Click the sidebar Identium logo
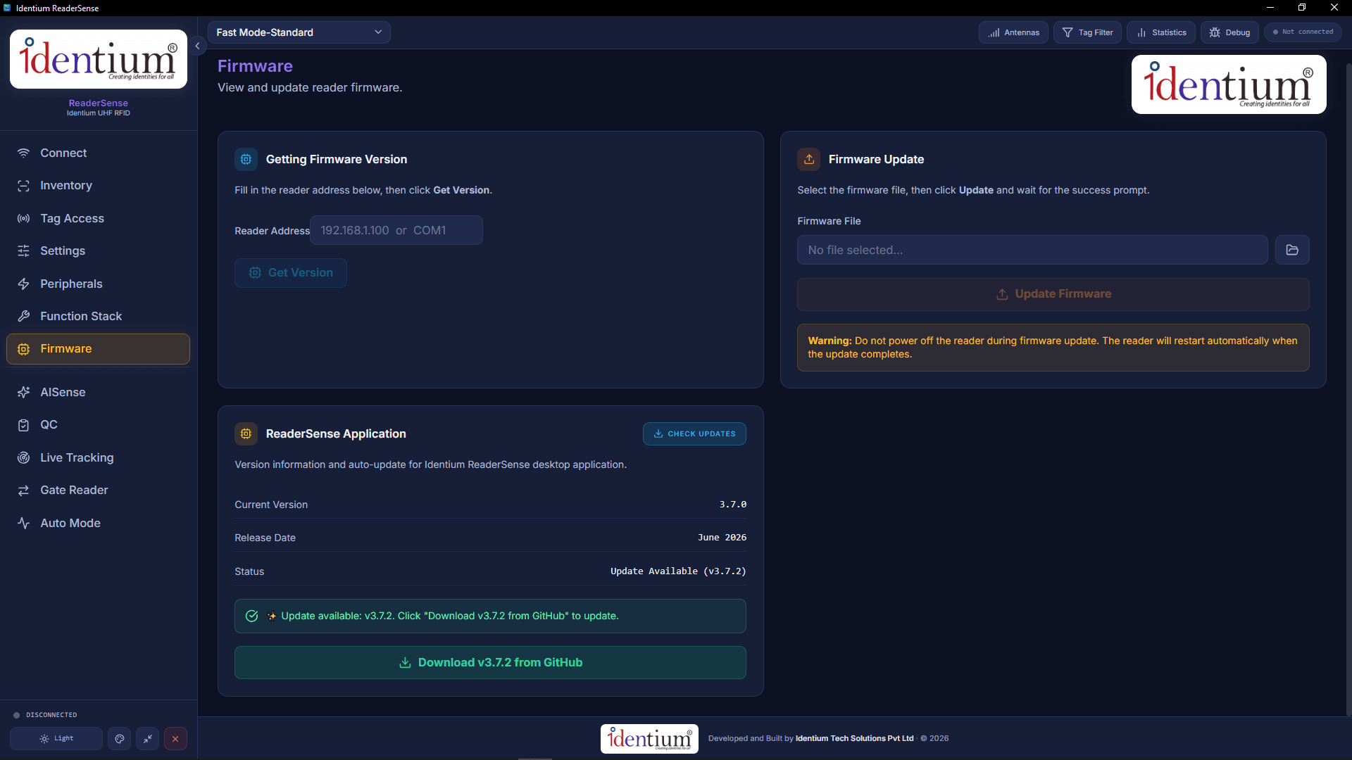This screenshot has height=760, width=1352. (x=99, y=59)
